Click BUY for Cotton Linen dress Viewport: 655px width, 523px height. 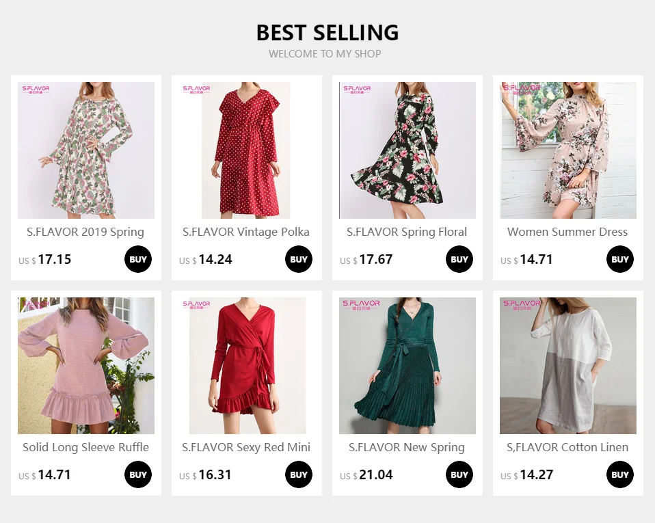(x=620, y=474)
